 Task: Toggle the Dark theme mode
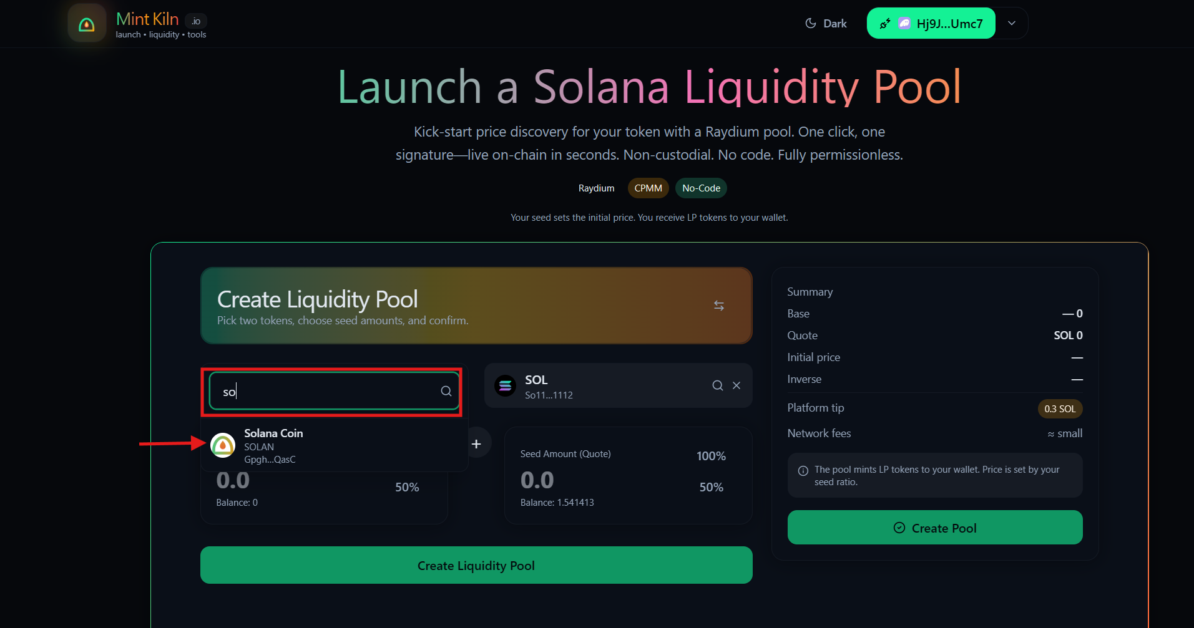tap(826, 24)
